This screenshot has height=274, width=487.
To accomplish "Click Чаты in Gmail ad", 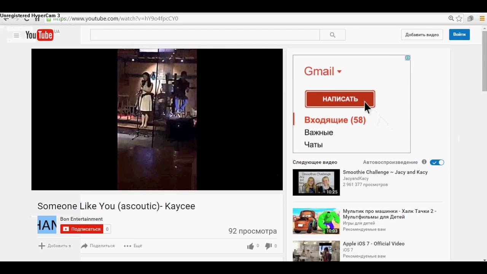I will [314, 145].
